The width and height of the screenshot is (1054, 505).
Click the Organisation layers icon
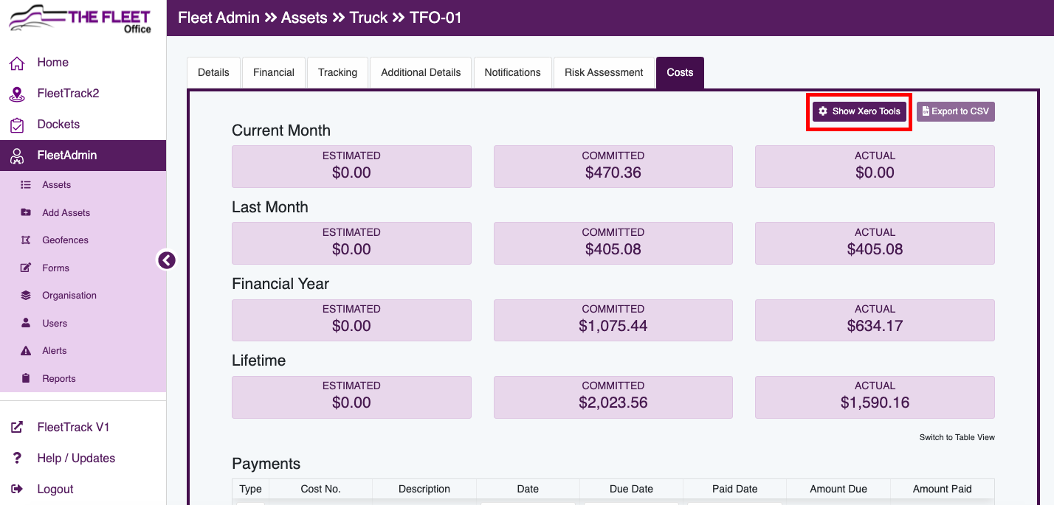pyautogui.click(x=26, y=296)
